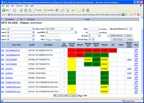Screen dimensions: 144x103
Task: Expand the Area 1 dropdown
Action: (x=33, y=29)
